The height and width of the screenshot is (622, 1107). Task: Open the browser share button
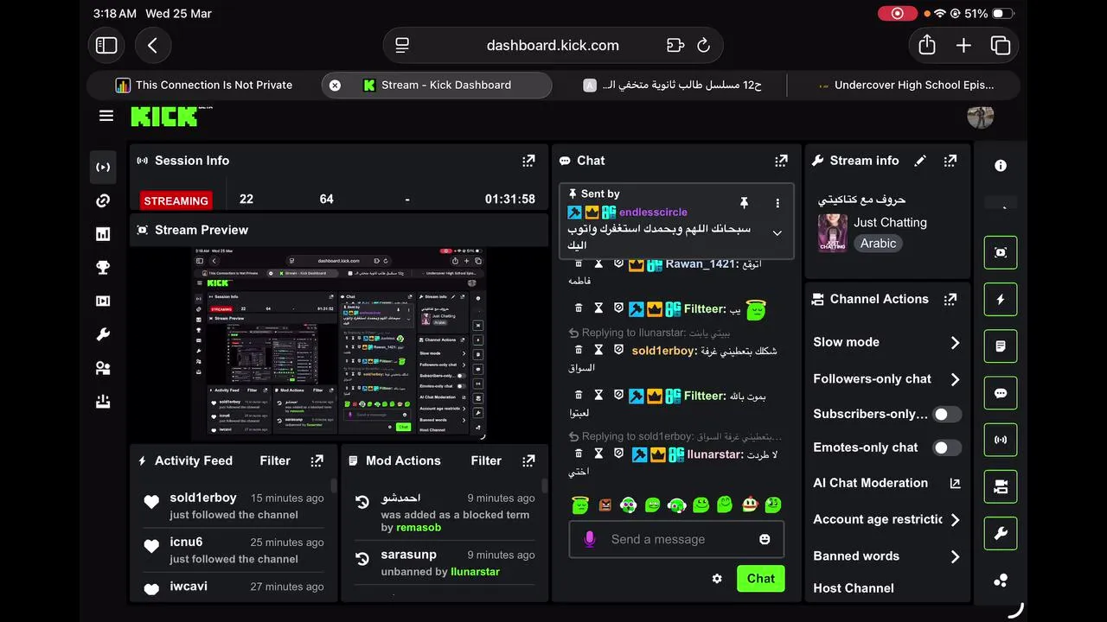click(x=927, y=45)
